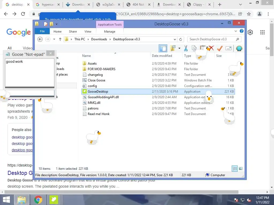Click the red X Delete icon
The image size is (274, 205).
211,48
